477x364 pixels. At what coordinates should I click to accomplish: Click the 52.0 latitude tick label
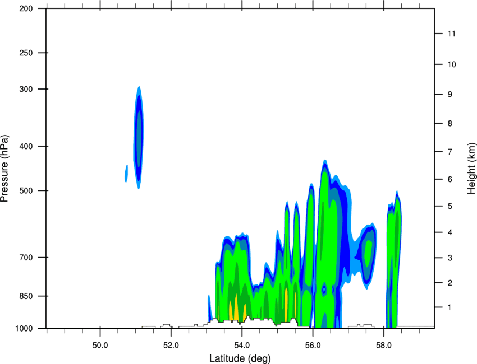[171, 346]
